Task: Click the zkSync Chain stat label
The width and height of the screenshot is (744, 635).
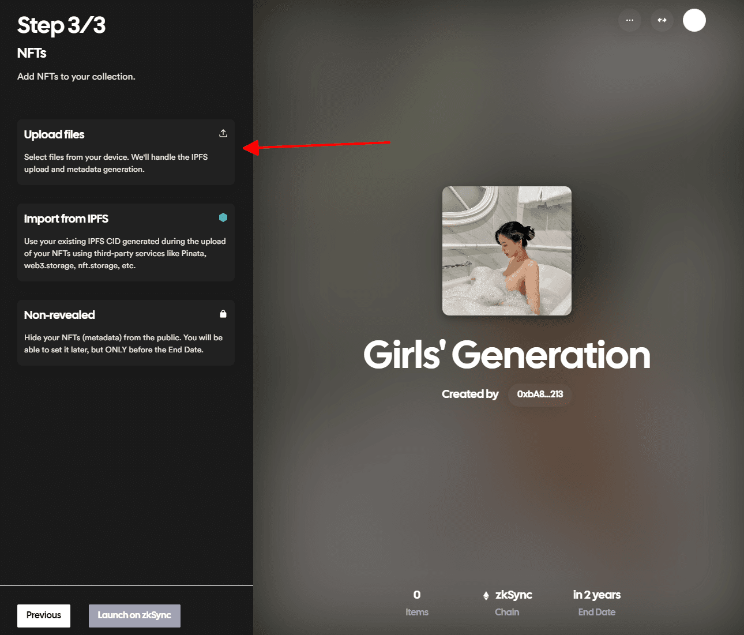Action: [x=508, y=603]
